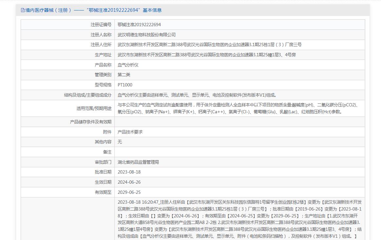Open the 产品技术要求 attachment entry

pyautogui.click(x=130, y=132)
